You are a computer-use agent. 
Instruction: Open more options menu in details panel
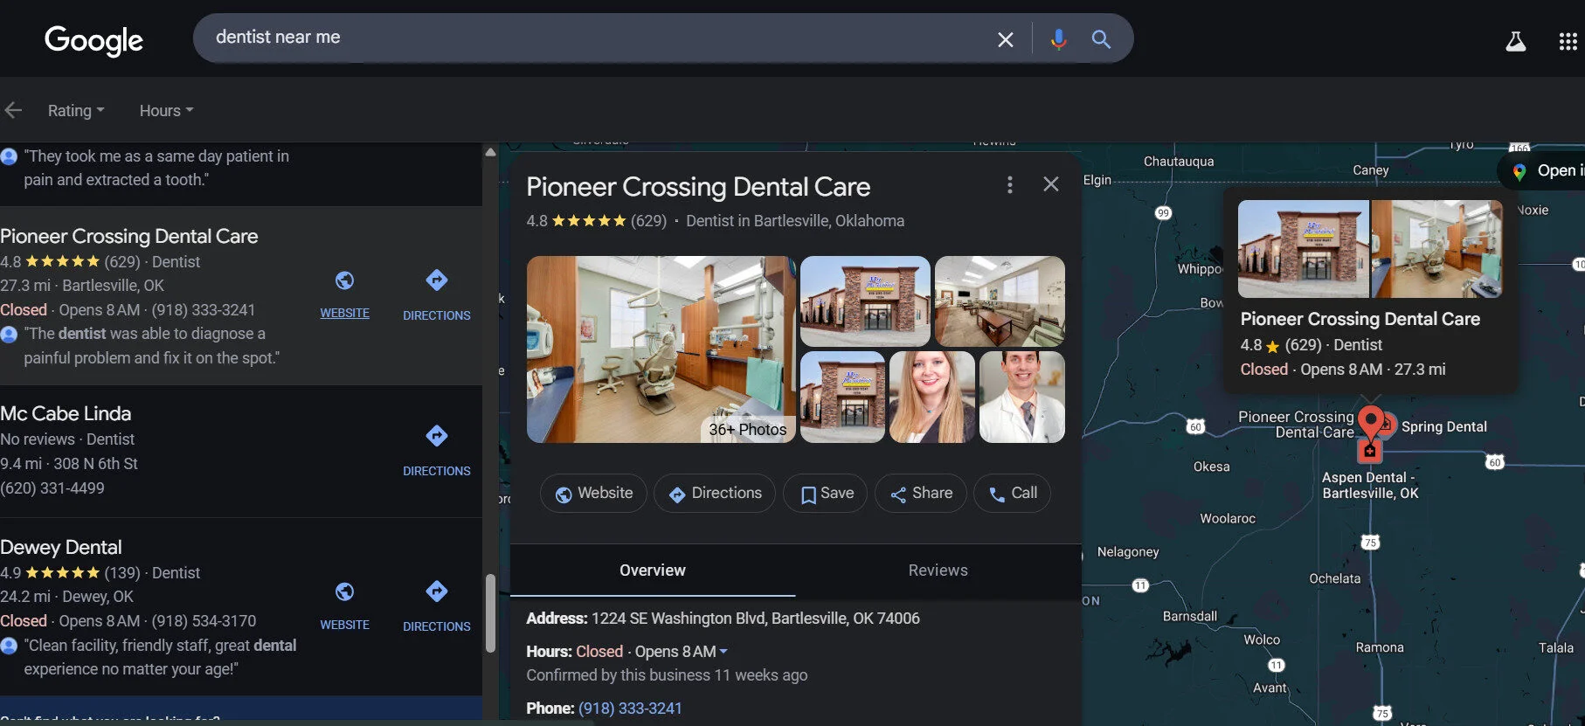(1009, 184)
